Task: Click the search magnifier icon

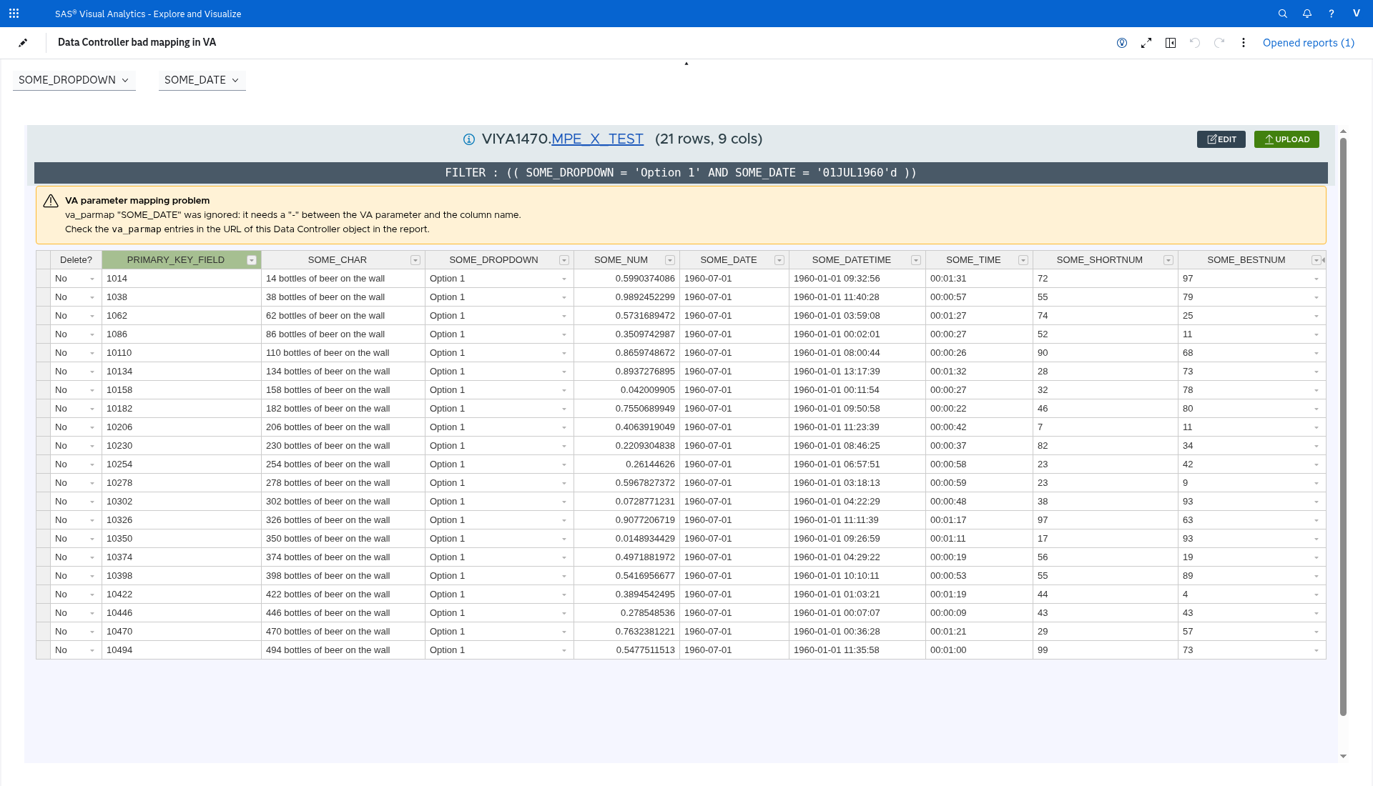Action: [1283, 14]
